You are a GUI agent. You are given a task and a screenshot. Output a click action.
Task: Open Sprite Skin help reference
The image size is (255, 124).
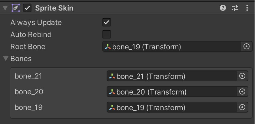click(223, 8)
